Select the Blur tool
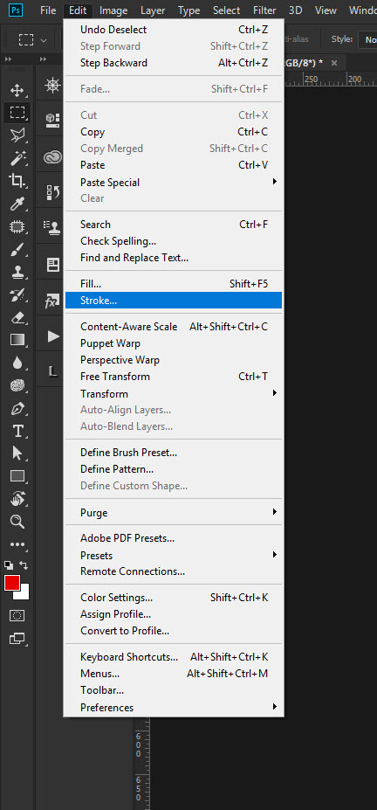 pos(17,363)
